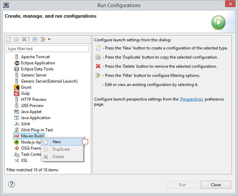Select the Eclipse Application label
The width and height of the screenshot is (238, 196).
(x=38, y=63)
